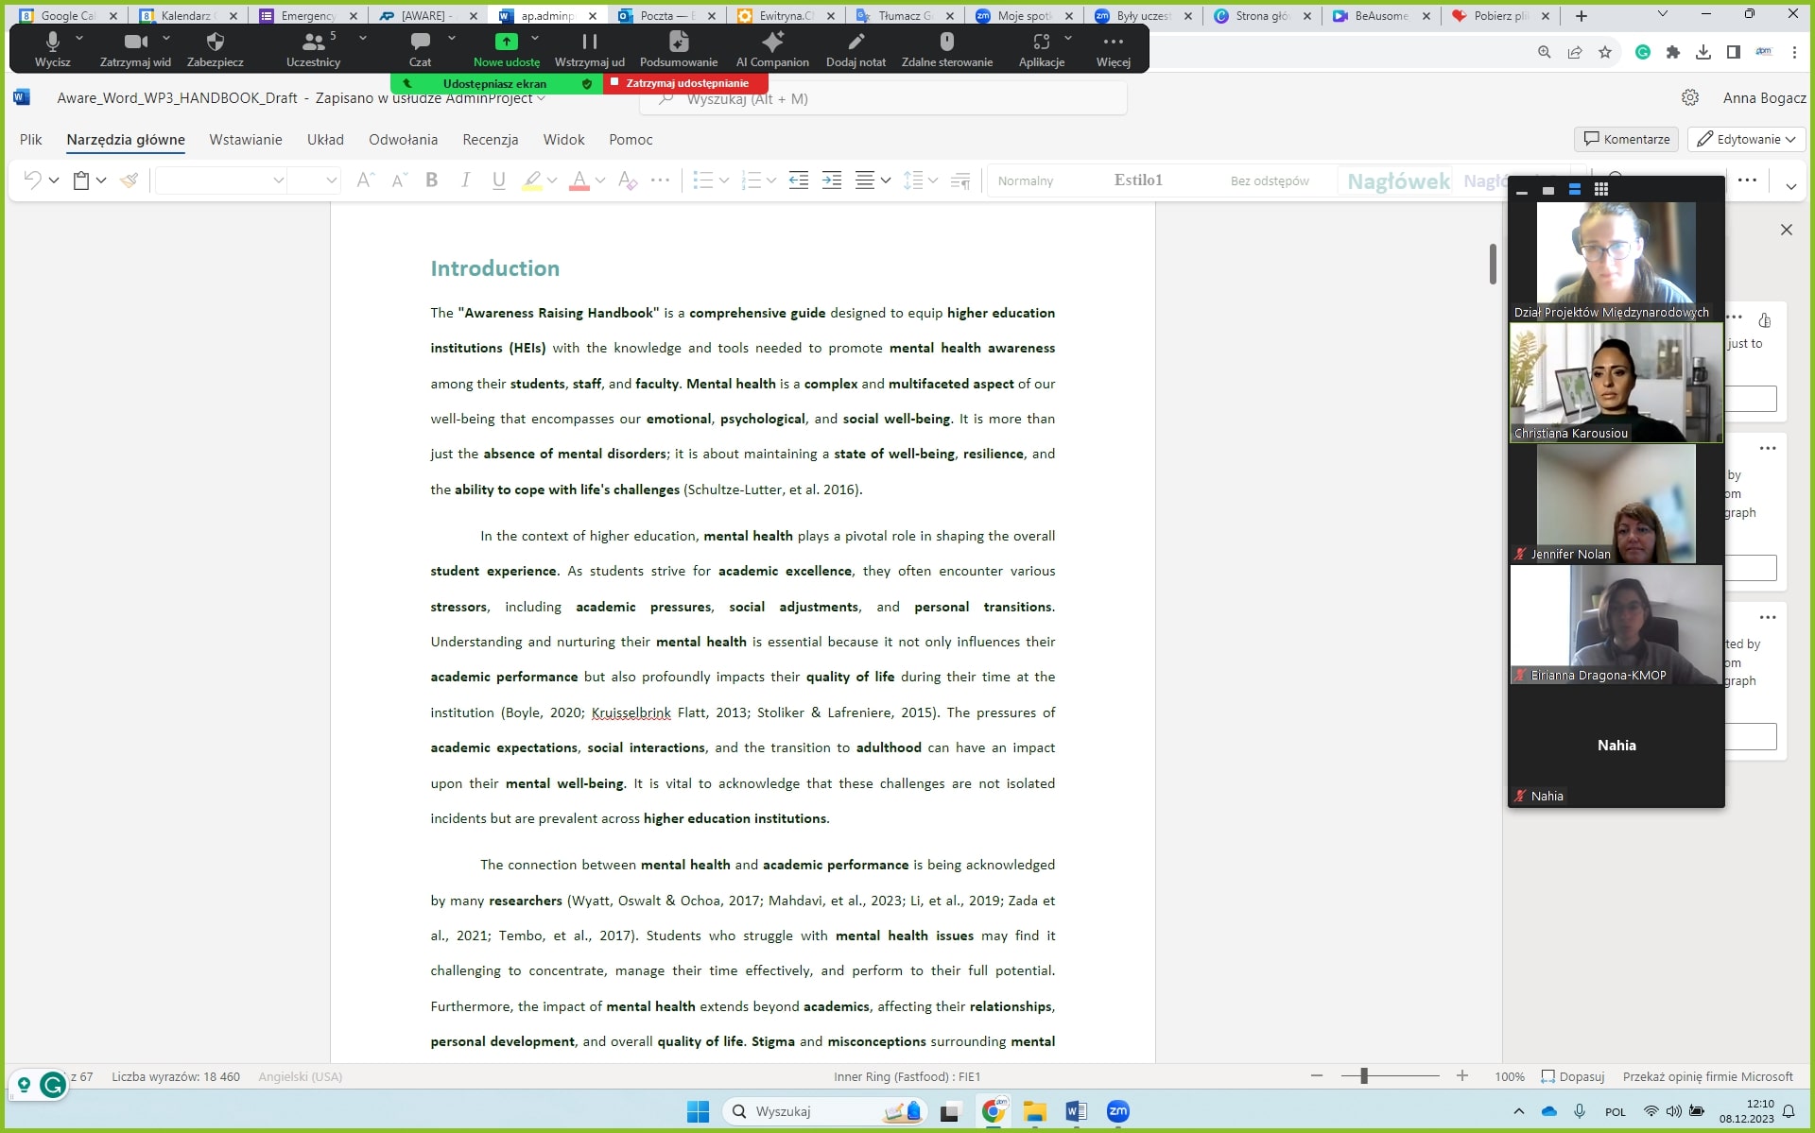Open Zoom AI Companion
Screen dimensions: 1815x1133
click(772, 49)
